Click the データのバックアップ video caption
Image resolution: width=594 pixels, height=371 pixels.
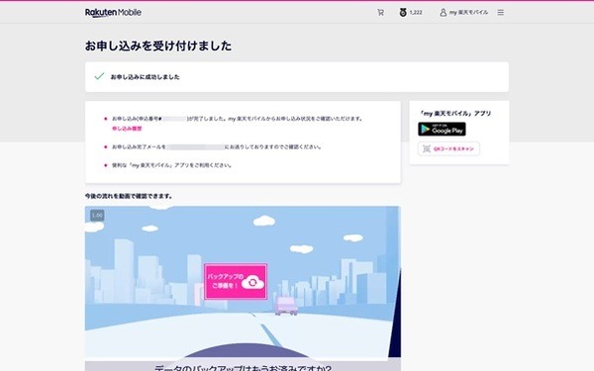243,368
